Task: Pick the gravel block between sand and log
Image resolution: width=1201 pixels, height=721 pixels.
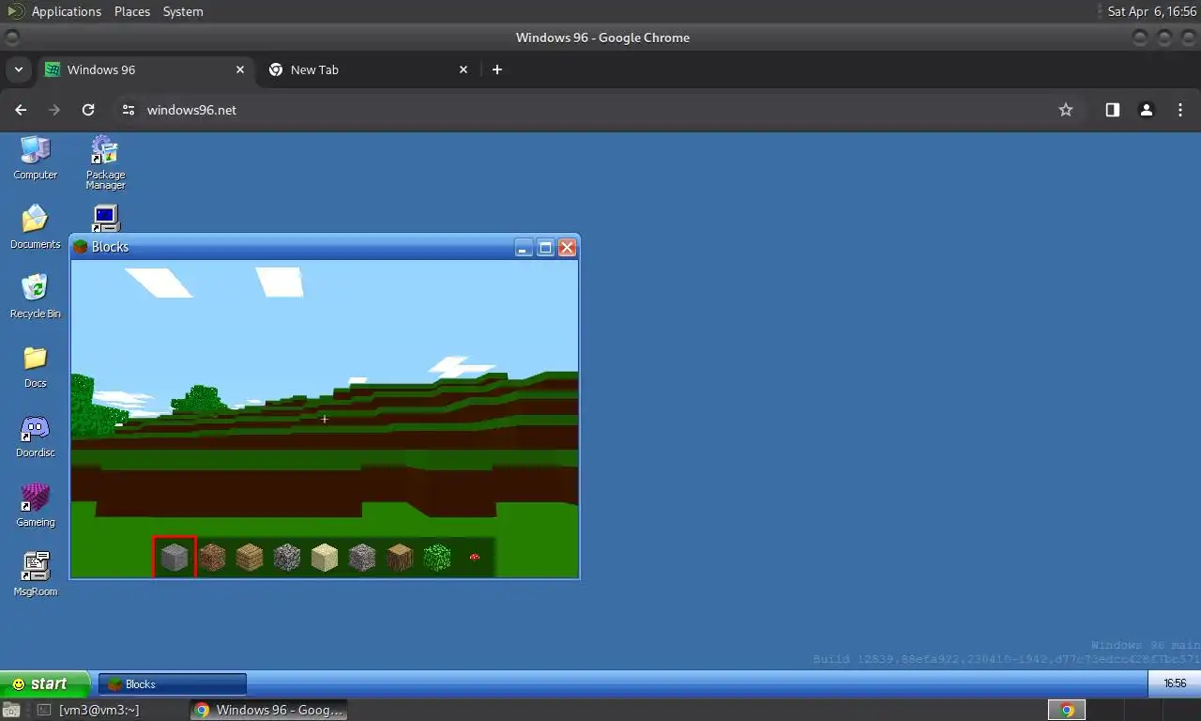Action: pyautogui.click(x=362, y=557)
